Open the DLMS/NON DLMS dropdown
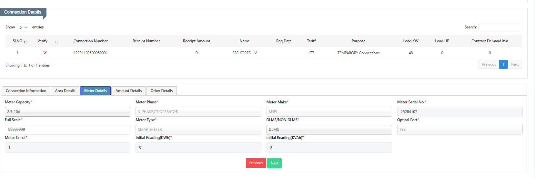The height and width of the screenshot is (179, 535). coord(329,130)
